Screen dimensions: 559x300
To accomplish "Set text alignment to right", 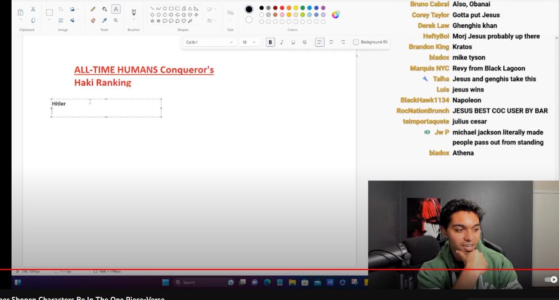I will [343, 42].
